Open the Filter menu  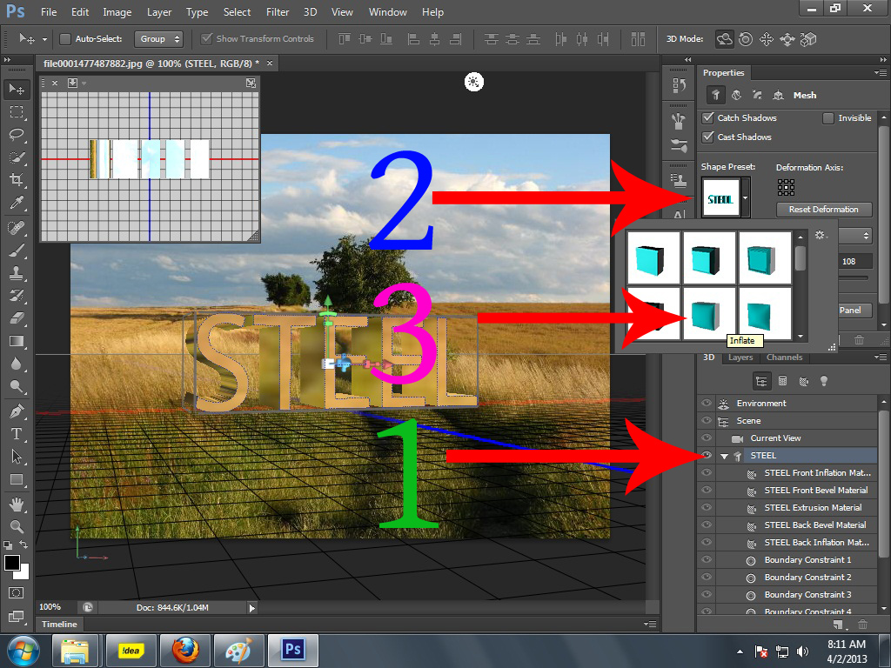tap(278, 11)
